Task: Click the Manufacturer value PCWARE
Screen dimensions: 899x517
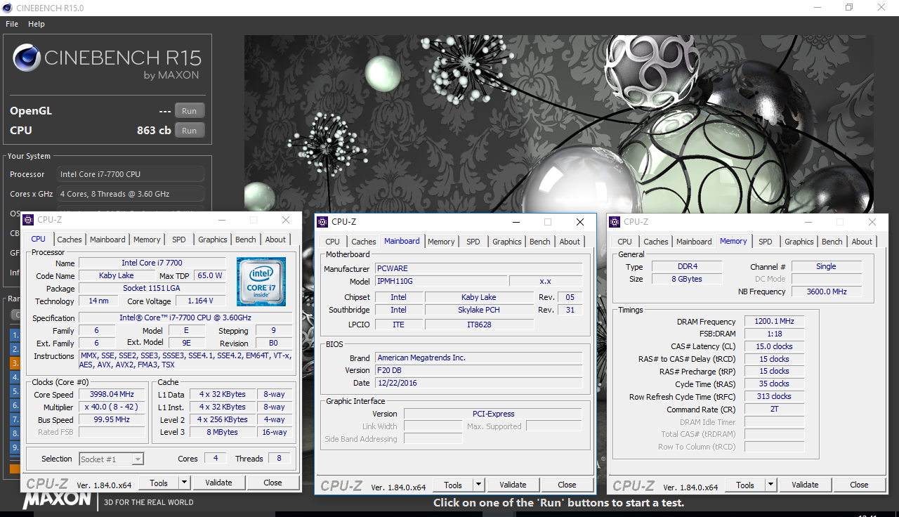Action: (478, 269)
